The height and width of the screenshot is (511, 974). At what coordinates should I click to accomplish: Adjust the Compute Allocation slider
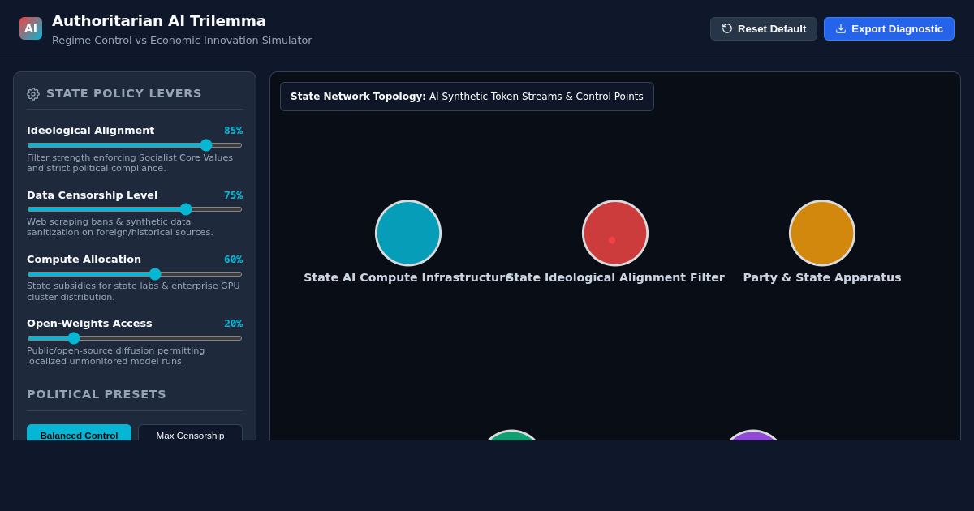click(135, 274)
